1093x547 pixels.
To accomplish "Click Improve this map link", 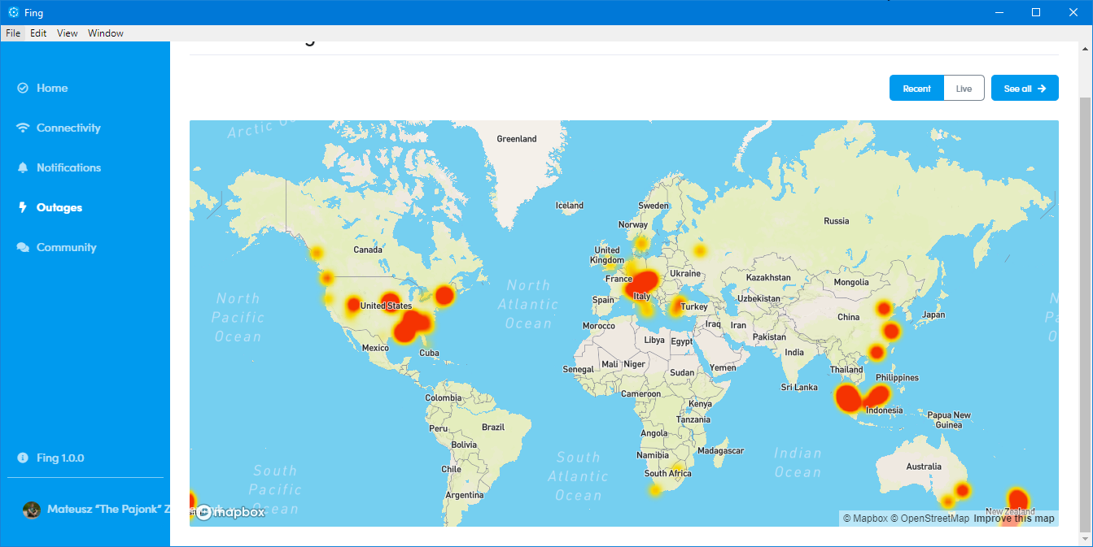I will [x=1013, y=519].
